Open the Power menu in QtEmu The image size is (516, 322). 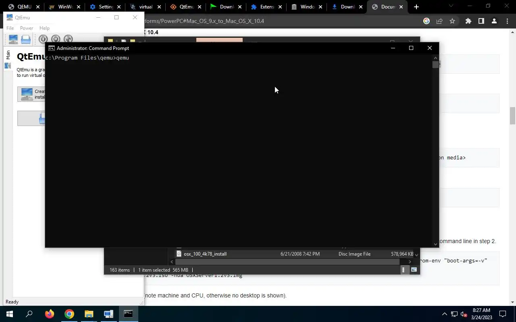[27, 28]
